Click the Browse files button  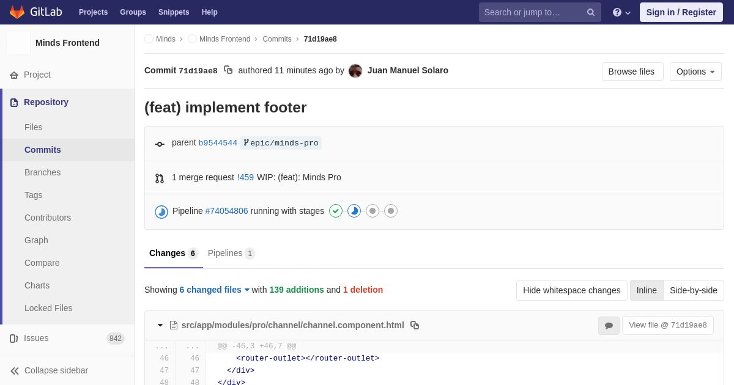pyautogui.click(x=632, y=71)
